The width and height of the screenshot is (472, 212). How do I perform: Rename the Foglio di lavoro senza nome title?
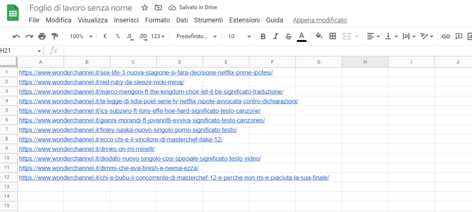81,8
